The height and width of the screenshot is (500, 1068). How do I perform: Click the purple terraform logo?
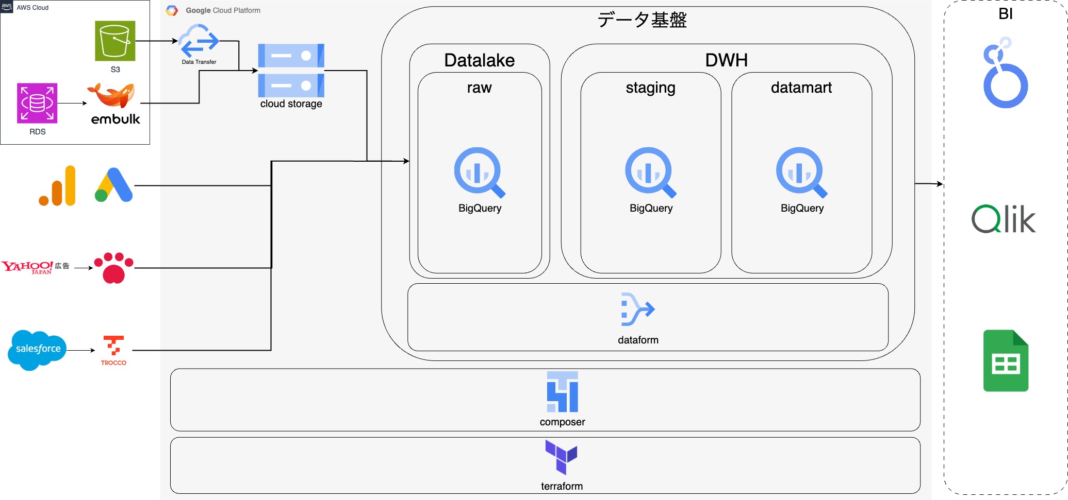561,457
